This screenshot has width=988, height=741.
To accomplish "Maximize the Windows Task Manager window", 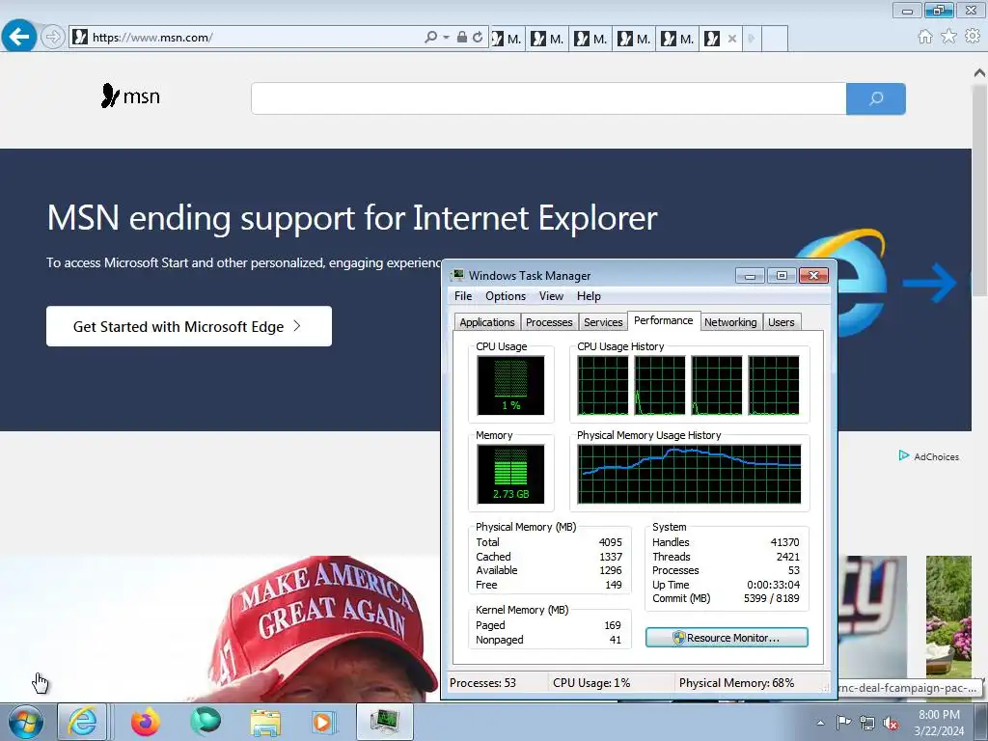I will coord(782,275).
